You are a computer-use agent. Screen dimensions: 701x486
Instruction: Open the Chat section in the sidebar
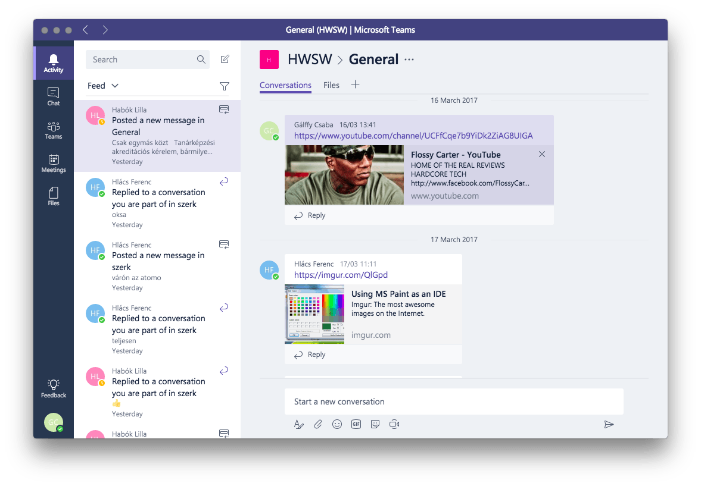pyautogui.click(x=54, y=96)
